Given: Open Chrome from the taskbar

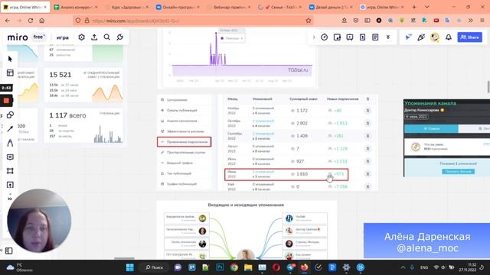Looking at the screenshot, I should [234, 267].
